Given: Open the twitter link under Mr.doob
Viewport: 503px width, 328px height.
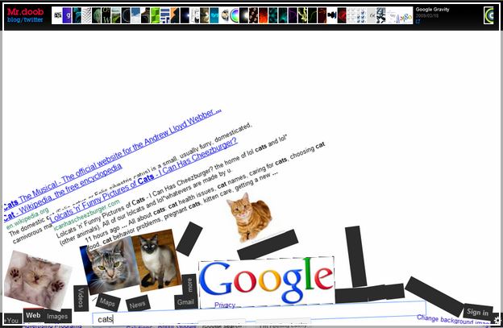Looking at the screenshot, I should point(33,20).
